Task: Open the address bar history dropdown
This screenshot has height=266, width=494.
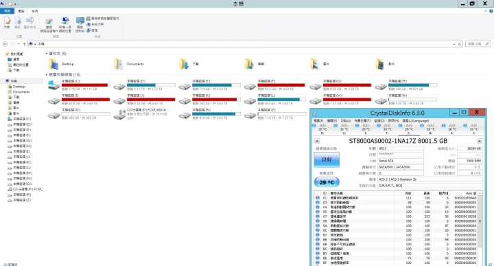Action: coord(454,44)
